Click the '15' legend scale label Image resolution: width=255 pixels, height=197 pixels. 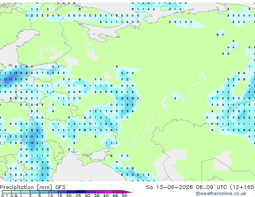pyautogui.click(x=60, y=195)
